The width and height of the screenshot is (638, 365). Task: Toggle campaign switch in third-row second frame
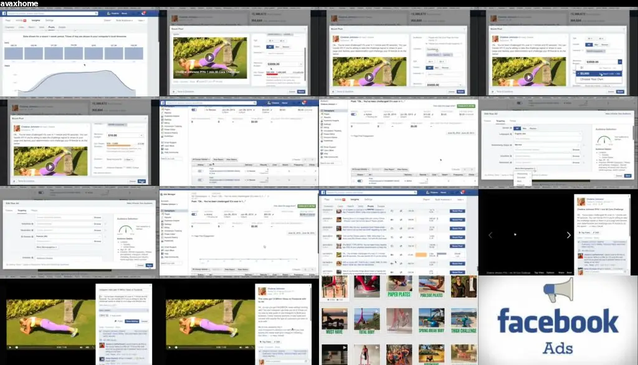[194, 214]
